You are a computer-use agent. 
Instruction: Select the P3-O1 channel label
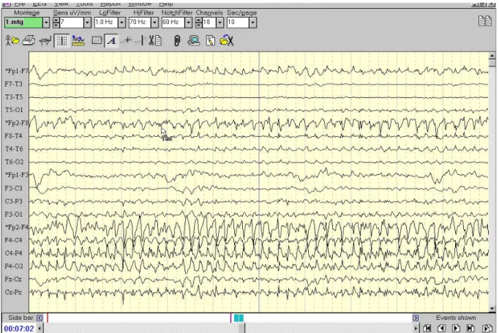point(14,214)
